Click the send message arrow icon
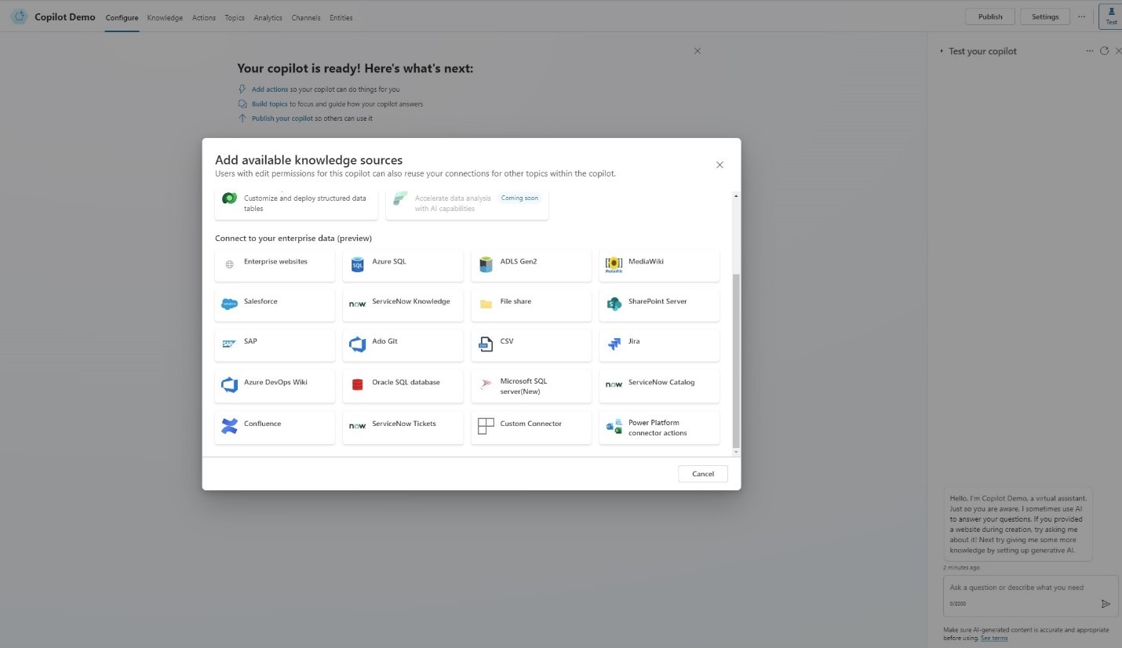 1106,603
